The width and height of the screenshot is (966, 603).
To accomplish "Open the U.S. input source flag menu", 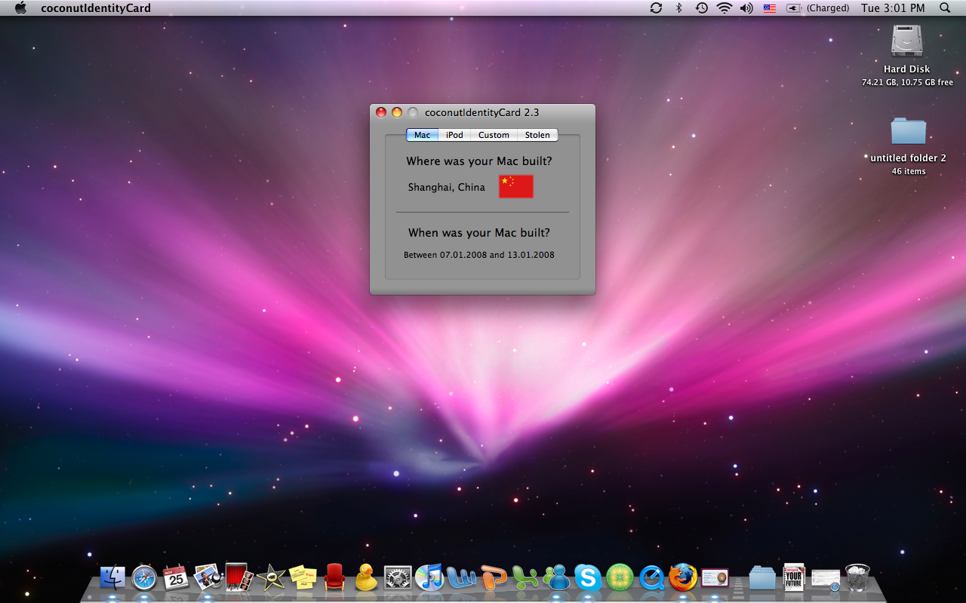I will click(x=770, y=8).
